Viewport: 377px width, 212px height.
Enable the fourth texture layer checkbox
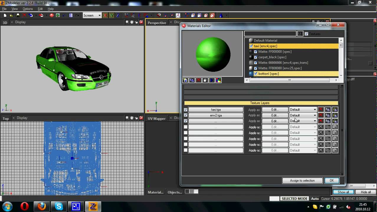coord(186,127)
